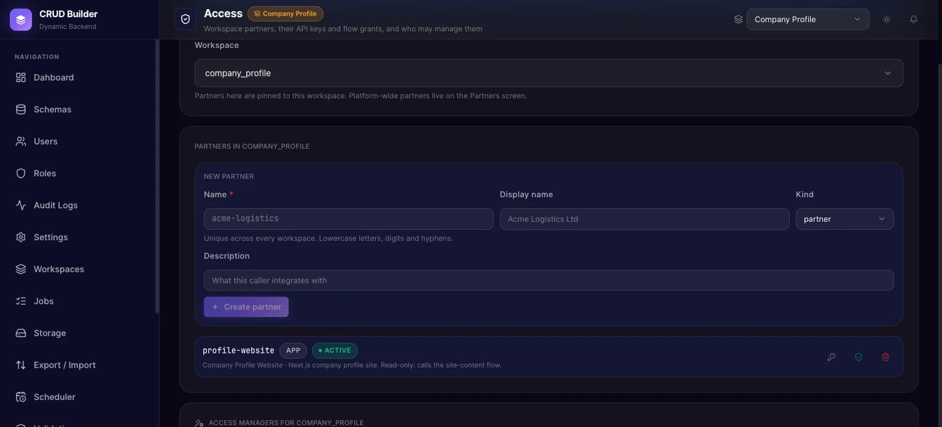Toggle the light/dark theme sun icon
Screen dimensions: 942x427
[887, 19]
